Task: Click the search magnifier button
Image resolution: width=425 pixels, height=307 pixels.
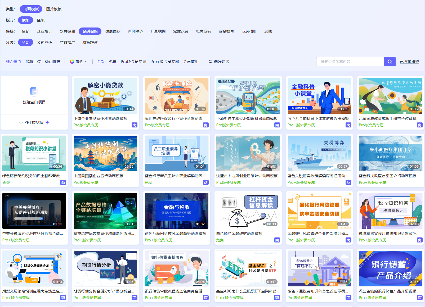Action: [390, 62]
